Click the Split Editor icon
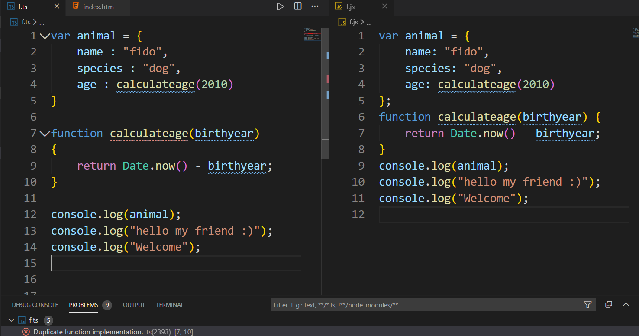The image size is (639, 336). pyautogui.click(x=298, y=7)
